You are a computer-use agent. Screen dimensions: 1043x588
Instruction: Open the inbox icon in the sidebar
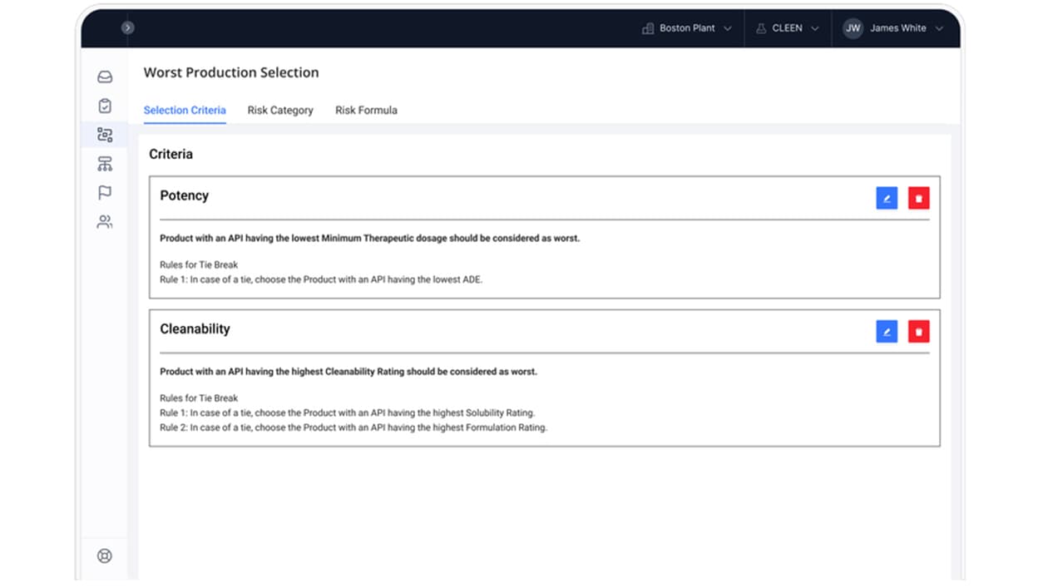[x=105, y=77]
